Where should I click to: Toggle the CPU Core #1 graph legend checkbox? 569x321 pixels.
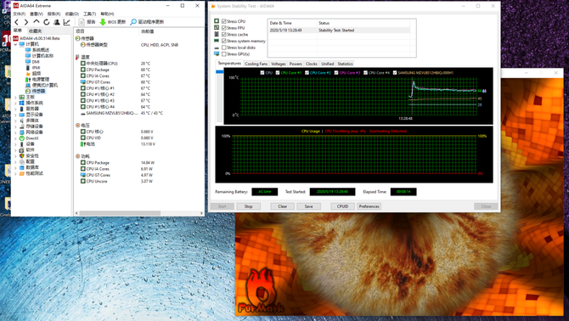(x=278, y=73)
